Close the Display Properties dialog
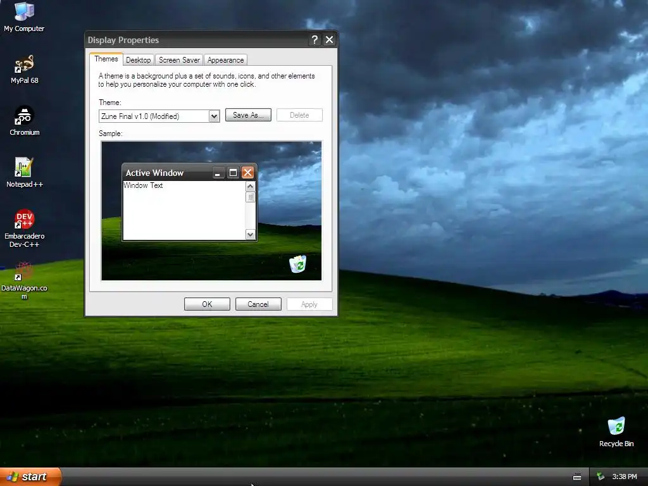Image resolution: width=648 pixels, height=486 pixels. 329,40
